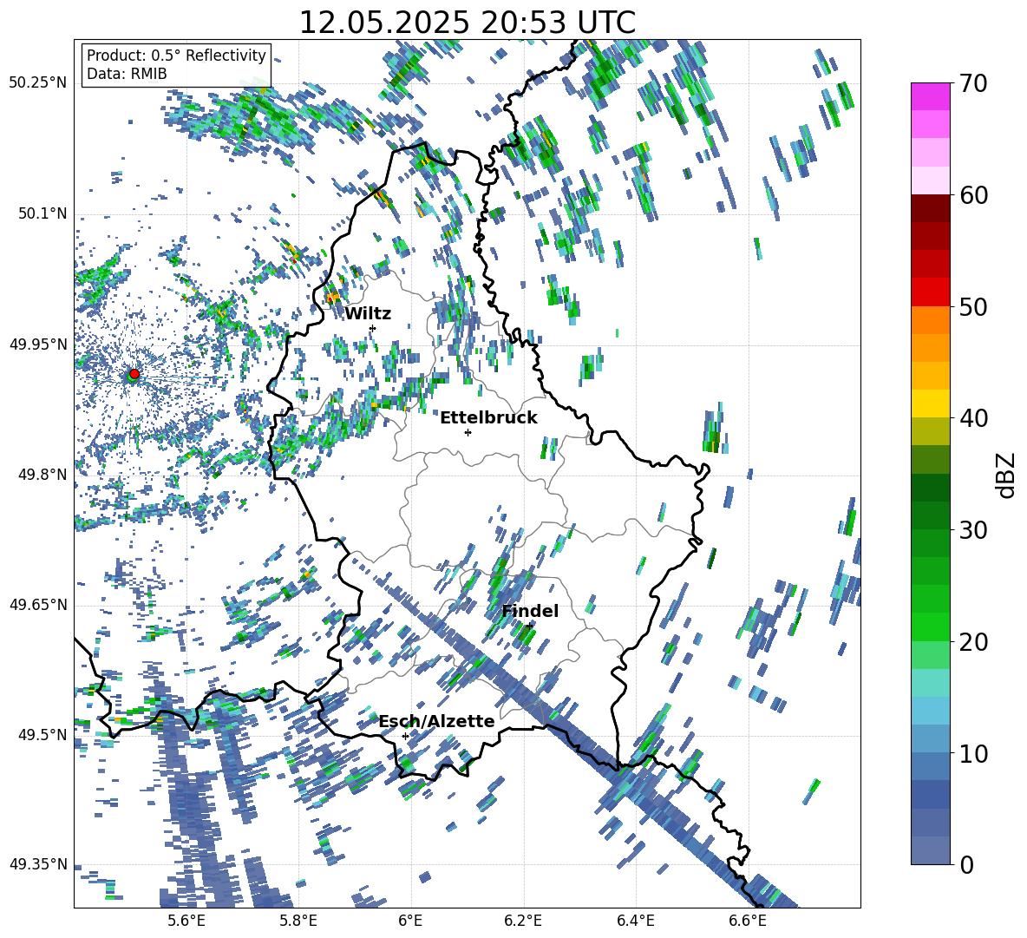
Task: Click the 49.35°N latitude label
Action: 38,864
